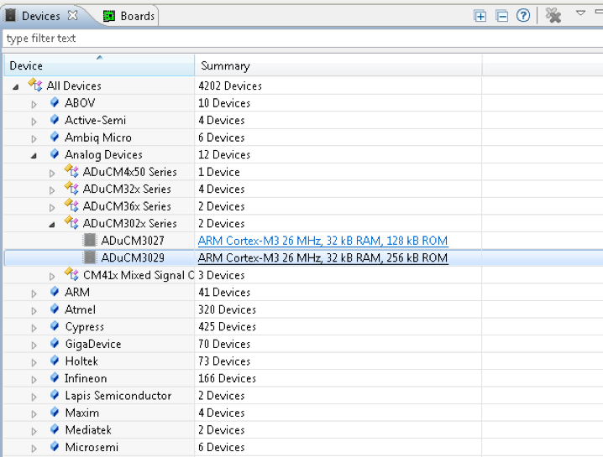
Task: Click the Analog Devices vendor icon
Action: [55, 154]
